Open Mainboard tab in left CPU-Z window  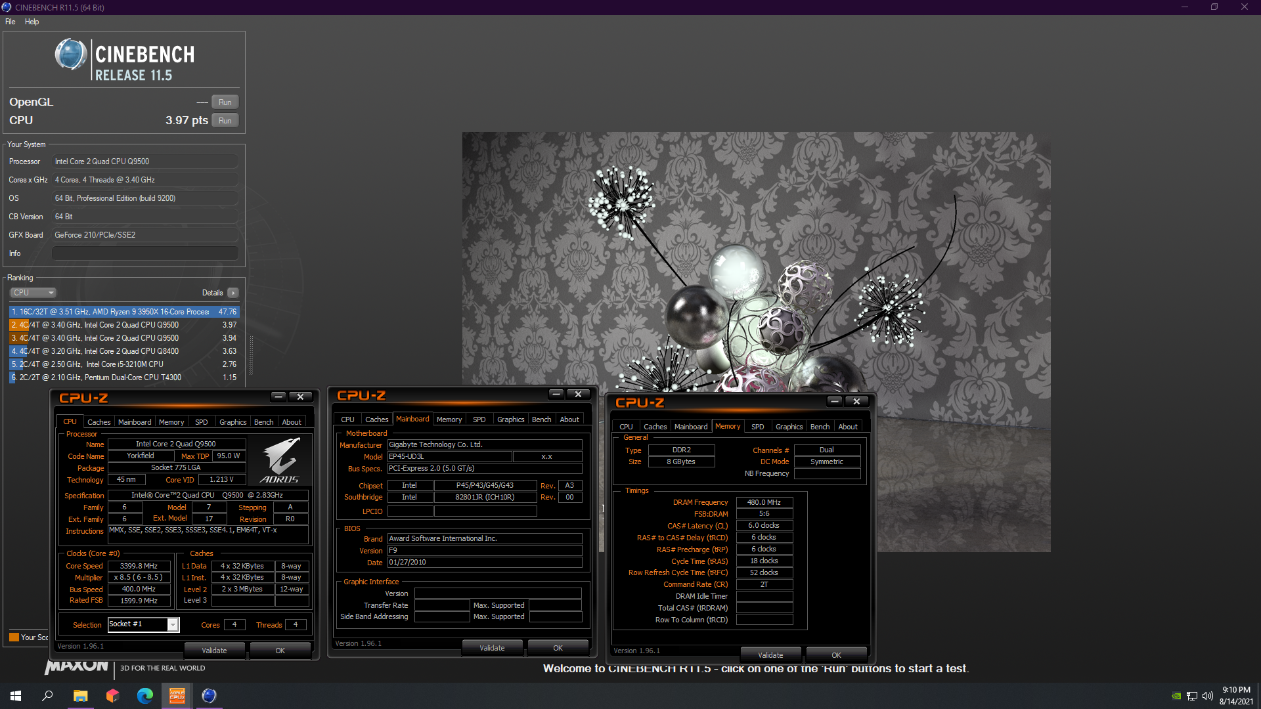tap(135, 422)
